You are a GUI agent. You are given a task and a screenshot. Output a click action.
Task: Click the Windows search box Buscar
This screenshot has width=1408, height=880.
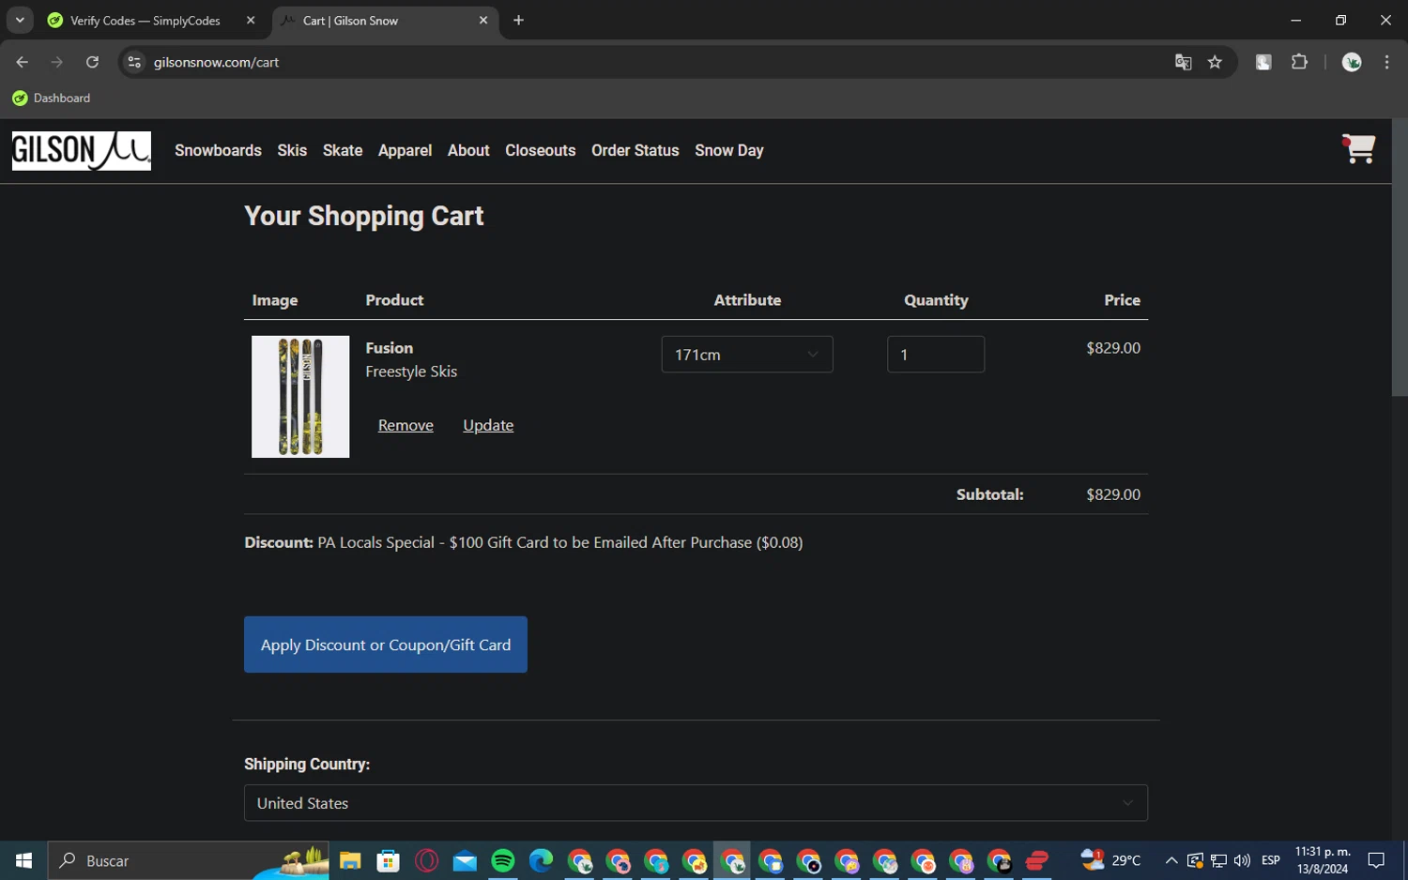click(x=188, y=860)
